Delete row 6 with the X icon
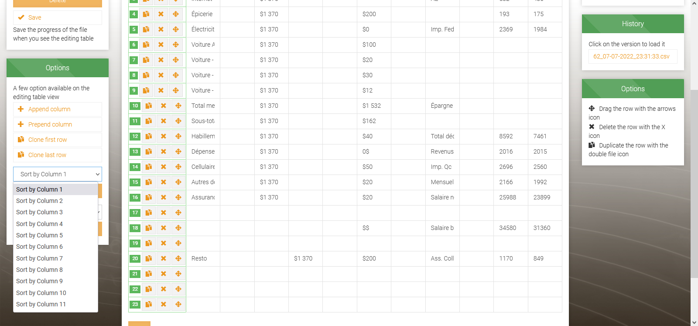Screen dimensions: 698x326 [x=161, y=45]
